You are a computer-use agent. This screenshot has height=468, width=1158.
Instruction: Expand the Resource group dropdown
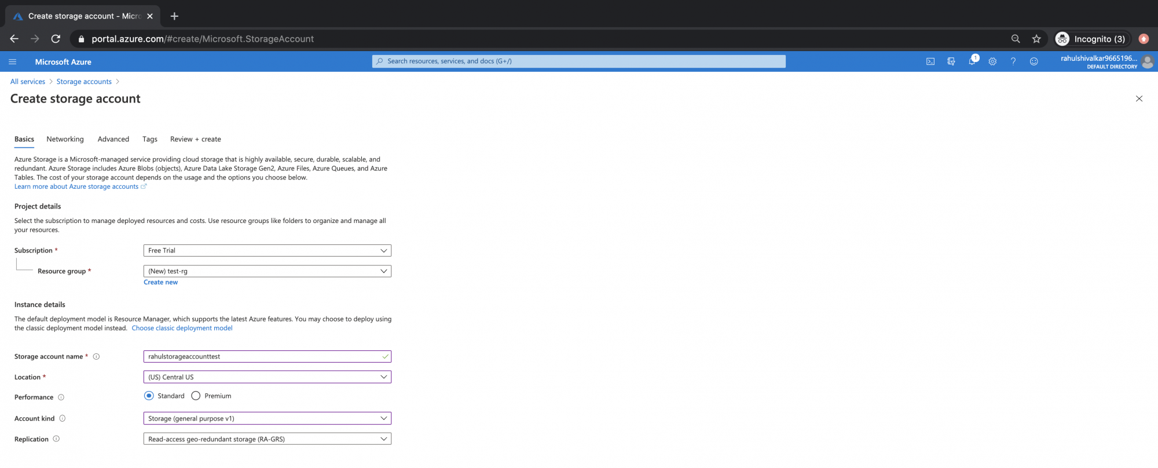click(x=267, y=271)
